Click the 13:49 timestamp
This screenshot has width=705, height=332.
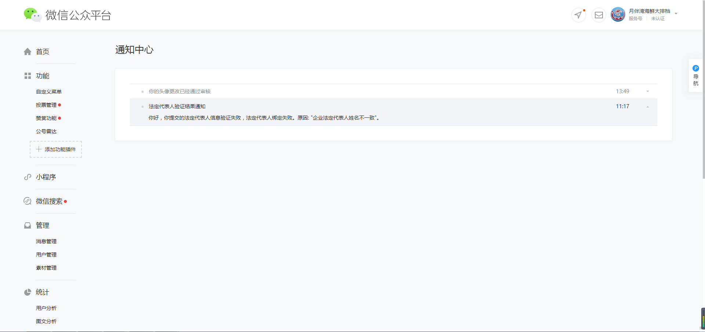point(622,91)
